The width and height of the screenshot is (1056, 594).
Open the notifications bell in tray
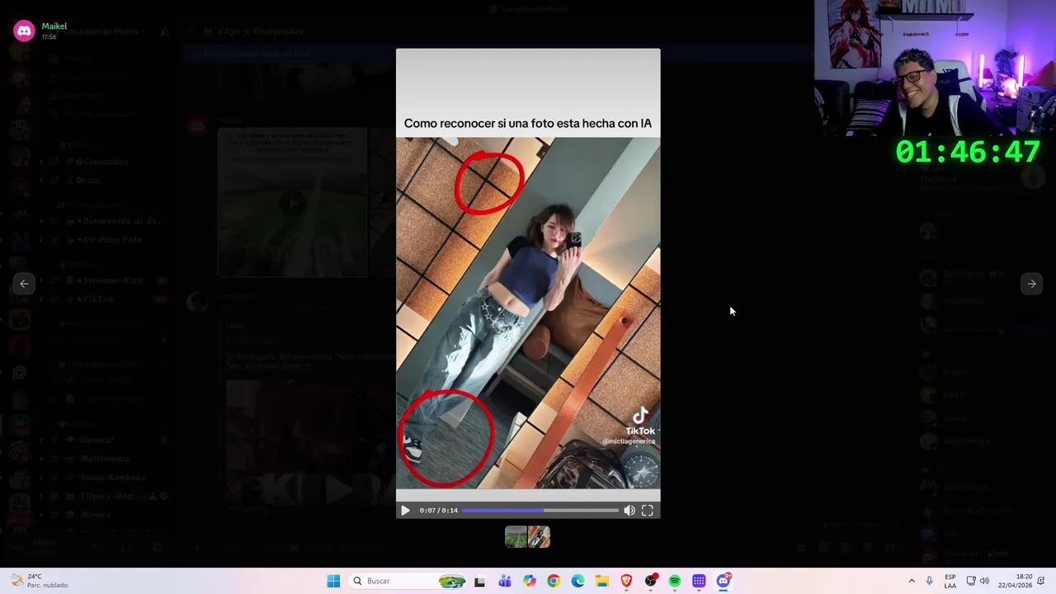click(1041, 581)
